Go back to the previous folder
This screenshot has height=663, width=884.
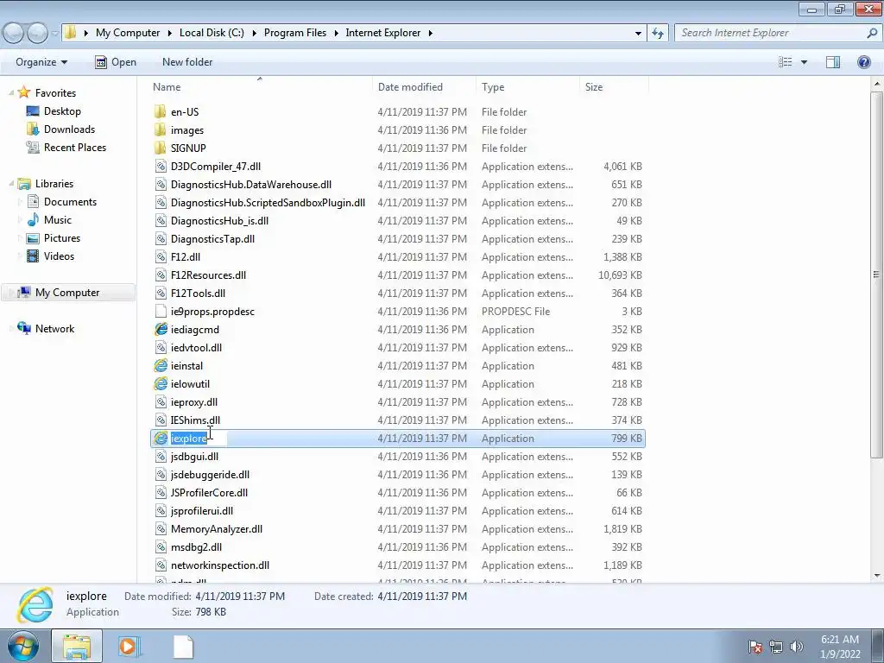(14, 34)
